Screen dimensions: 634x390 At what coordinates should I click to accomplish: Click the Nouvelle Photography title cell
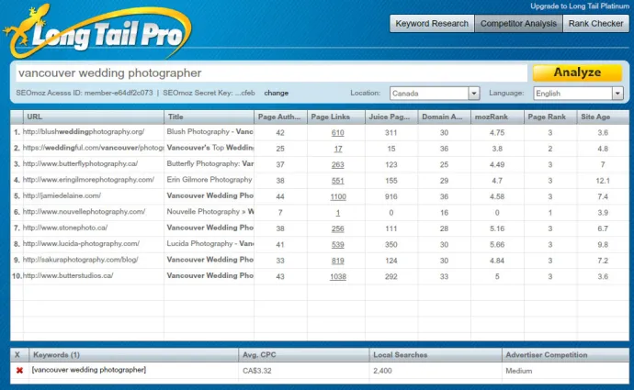point(209,212)
